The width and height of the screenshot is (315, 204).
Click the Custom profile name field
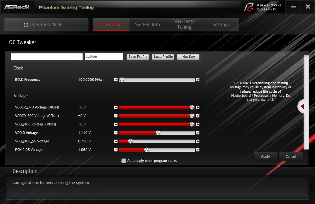104,57
